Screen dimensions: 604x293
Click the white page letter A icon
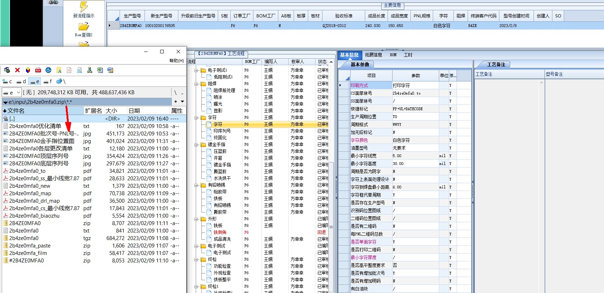click(x=69, y=70)
